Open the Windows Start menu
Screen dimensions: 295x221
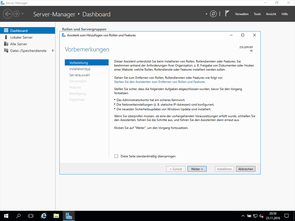click(x=6, y=216)
